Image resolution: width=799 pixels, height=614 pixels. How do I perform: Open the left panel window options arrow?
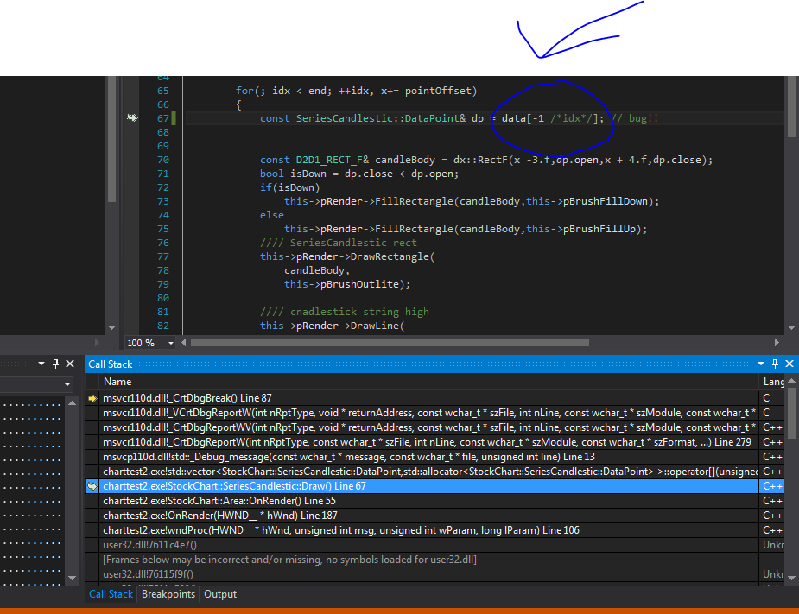[x=41, y=364]
